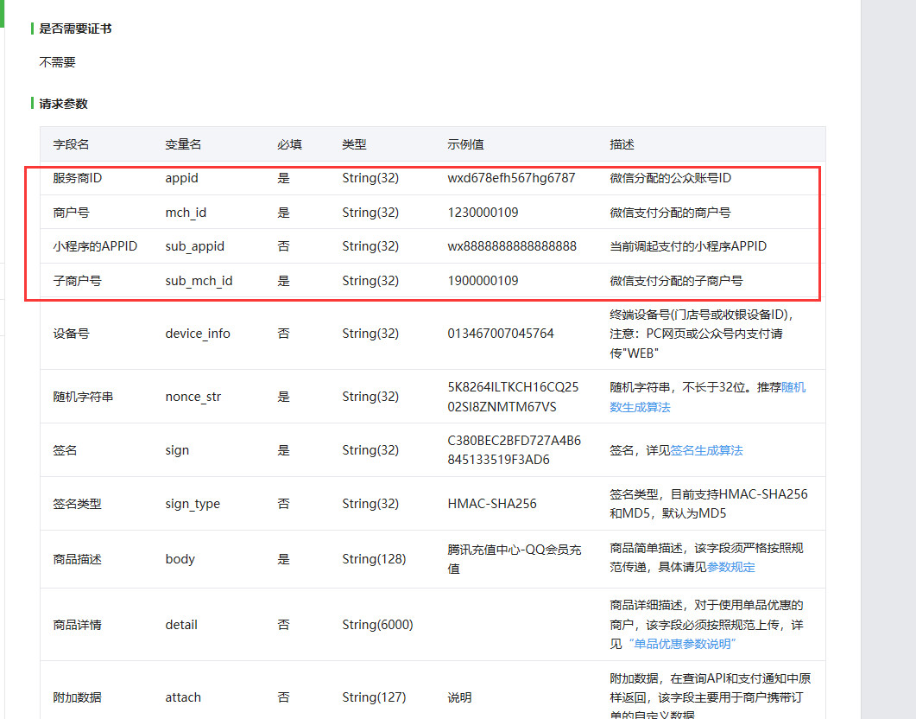The image size is (916, 719).
Task: Click the String(6000) type cell
Action: tap(377, 624)
